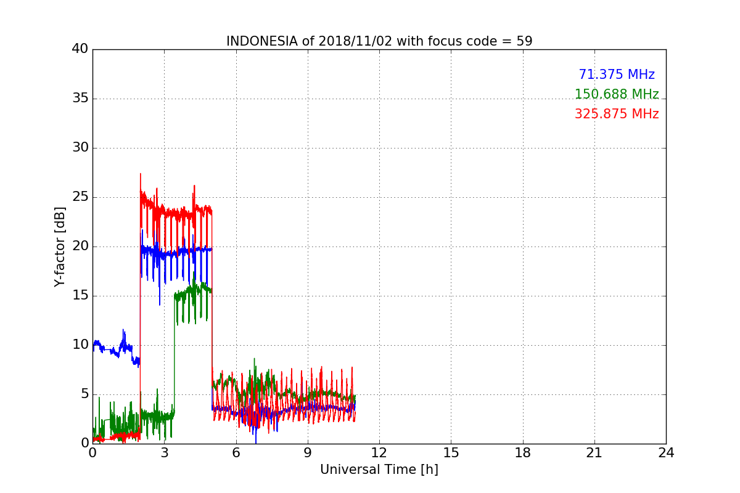Click the x-axis tick label 18
Screen dimensions: 740x493
pyautogui.click(x=523, y=453)
